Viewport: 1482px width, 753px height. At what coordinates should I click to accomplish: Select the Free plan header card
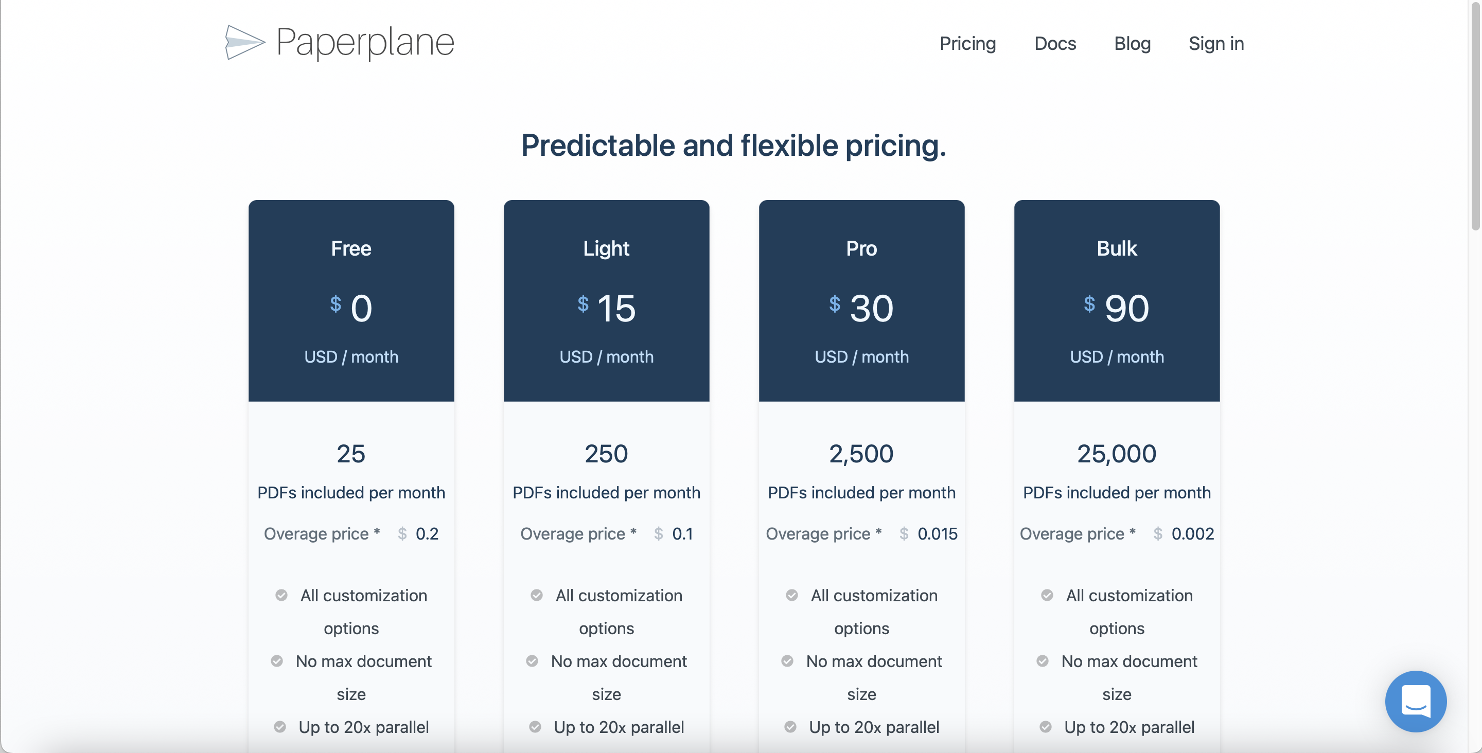pos(351,300)
